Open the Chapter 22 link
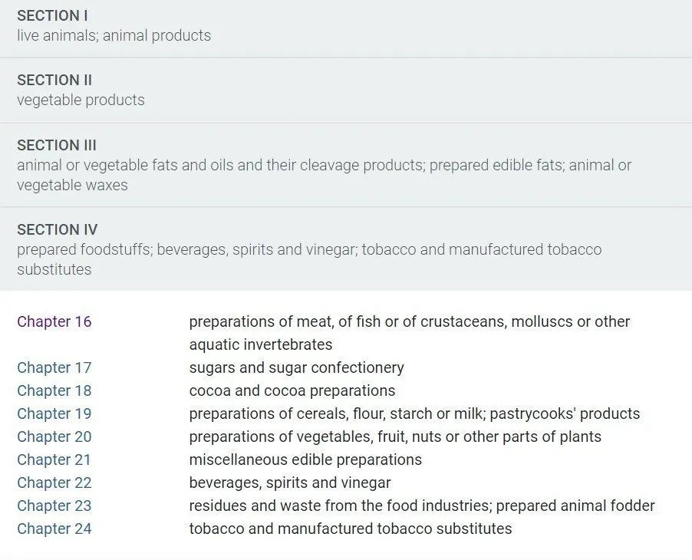The width and height of the screenshot is (692, 560). [x=54, y=483]
